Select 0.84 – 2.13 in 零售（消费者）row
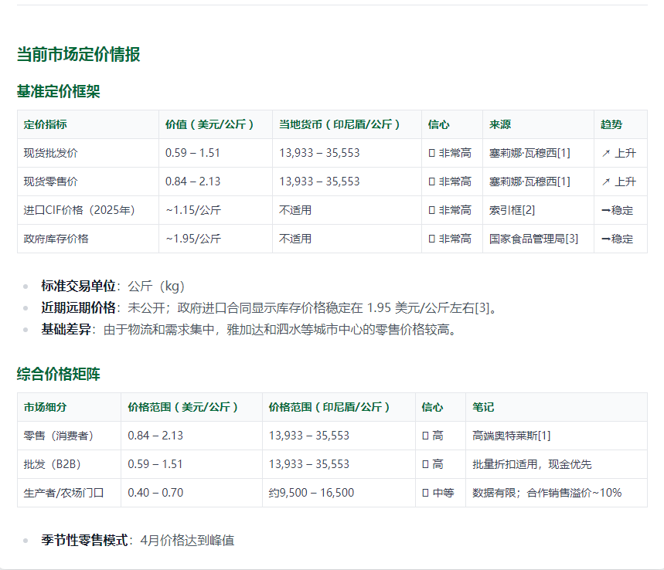 (x=155, y=436)
